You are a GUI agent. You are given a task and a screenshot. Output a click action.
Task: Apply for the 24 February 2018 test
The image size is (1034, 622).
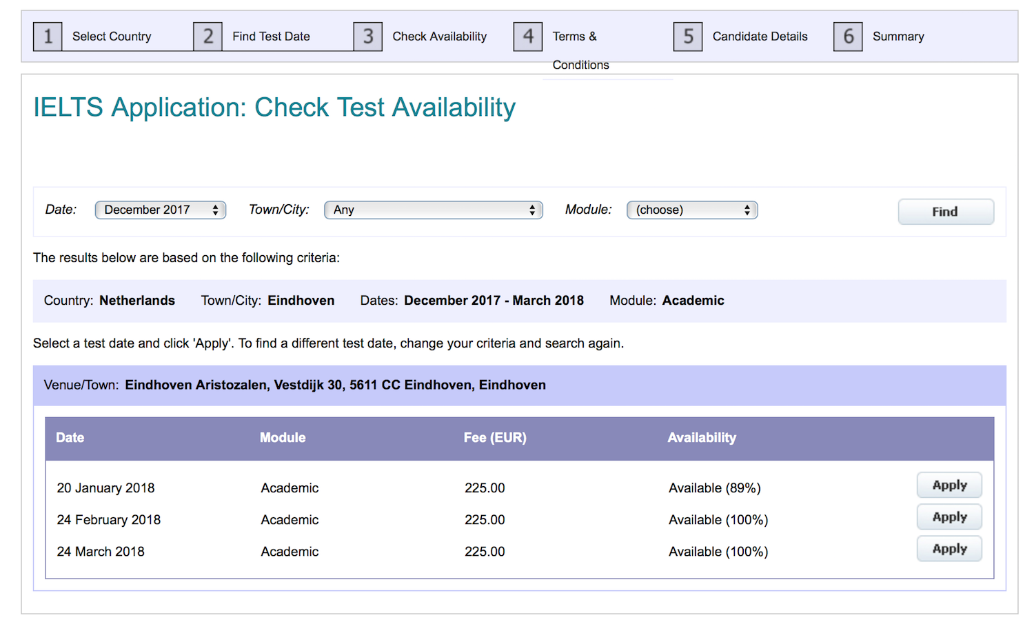click(x=949, y=516)
